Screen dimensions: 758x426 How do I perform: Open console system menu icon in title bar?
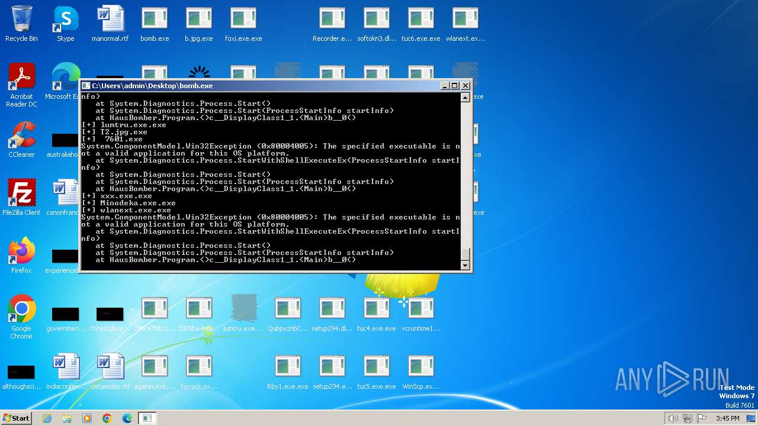click(x=86, y=86)
